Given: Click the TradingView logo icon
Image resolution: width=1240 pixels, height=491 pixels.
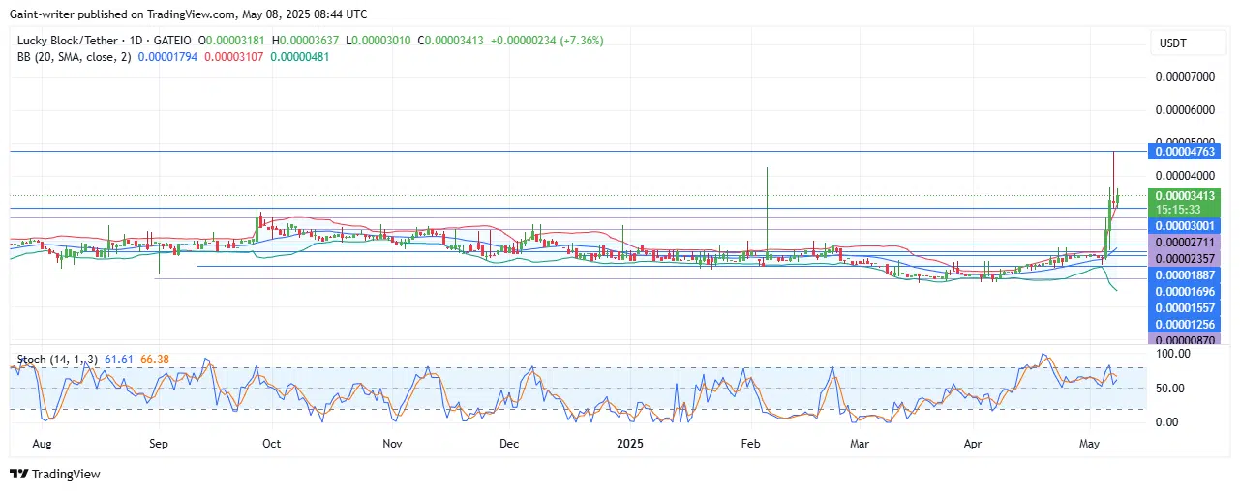Looking at the screenshot, I should (x=18, y=475).
